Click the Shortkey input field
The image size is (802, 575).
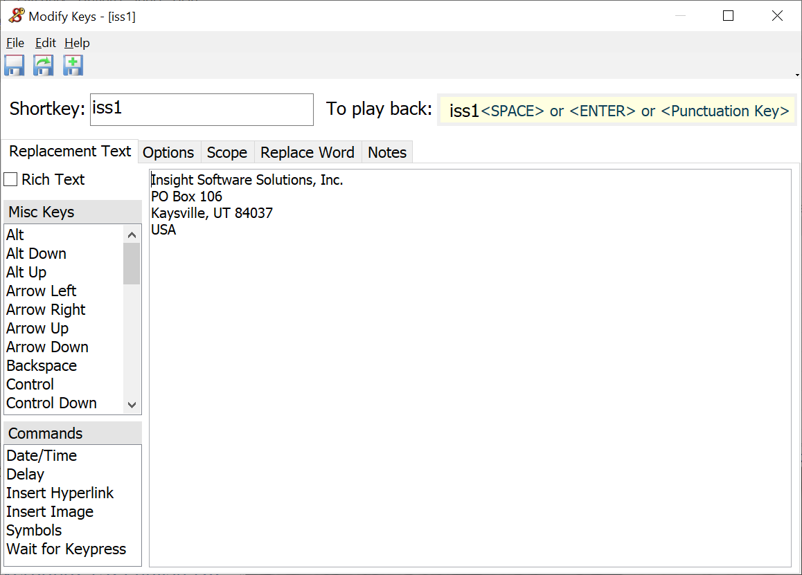[202, 109]
